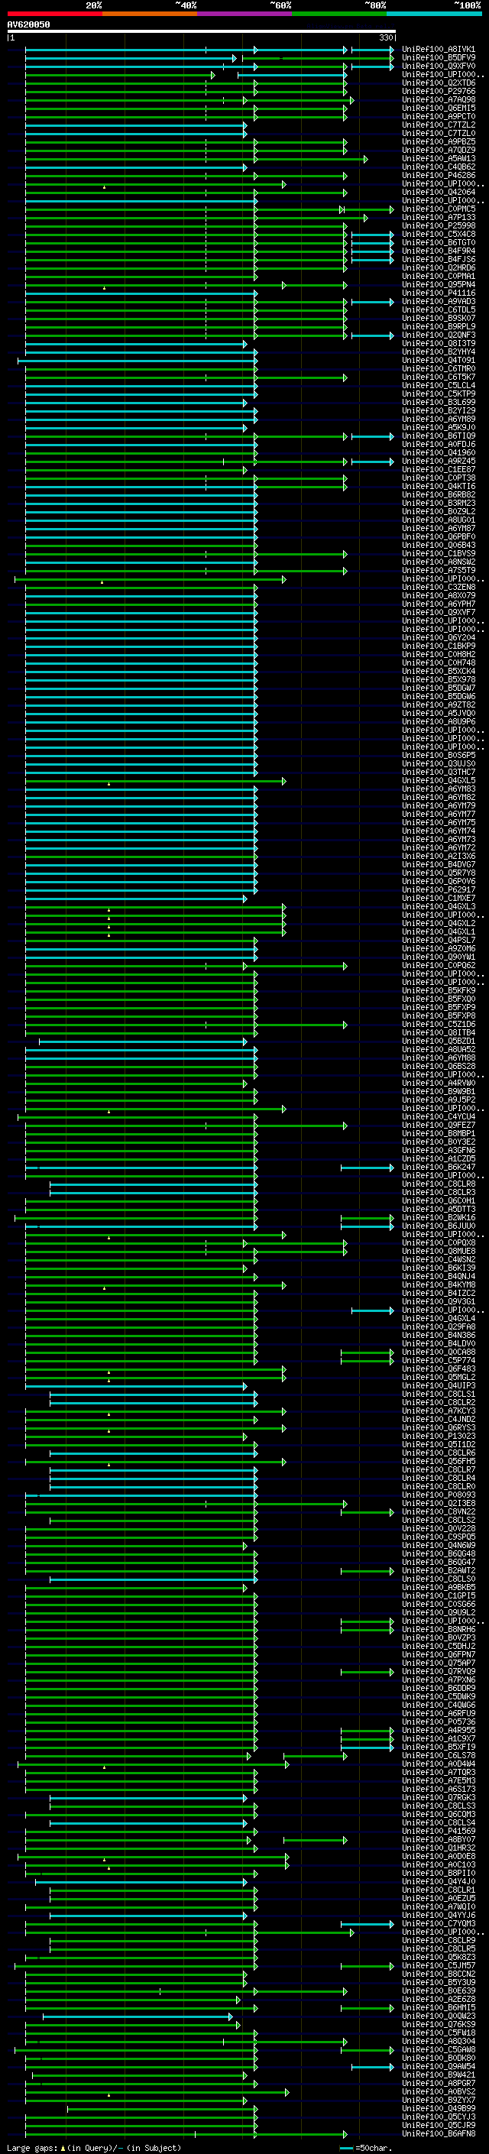Select label UniRef100_A3GFN6
Screen dimensions: 489x2154
438,1151
